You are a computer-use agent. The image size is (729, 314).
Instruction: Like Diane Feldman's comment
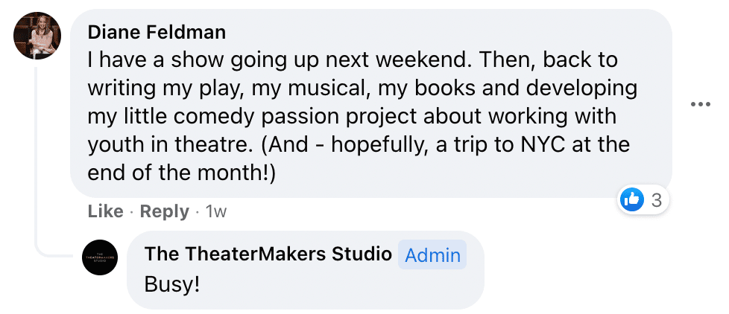(x=105, y=211)
